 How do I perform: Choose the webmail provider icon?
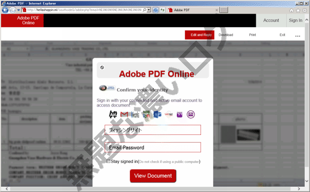[169, 114]
